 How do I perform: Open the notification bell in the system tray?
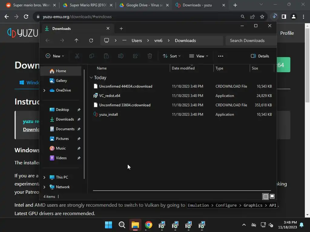click(302, 225)
